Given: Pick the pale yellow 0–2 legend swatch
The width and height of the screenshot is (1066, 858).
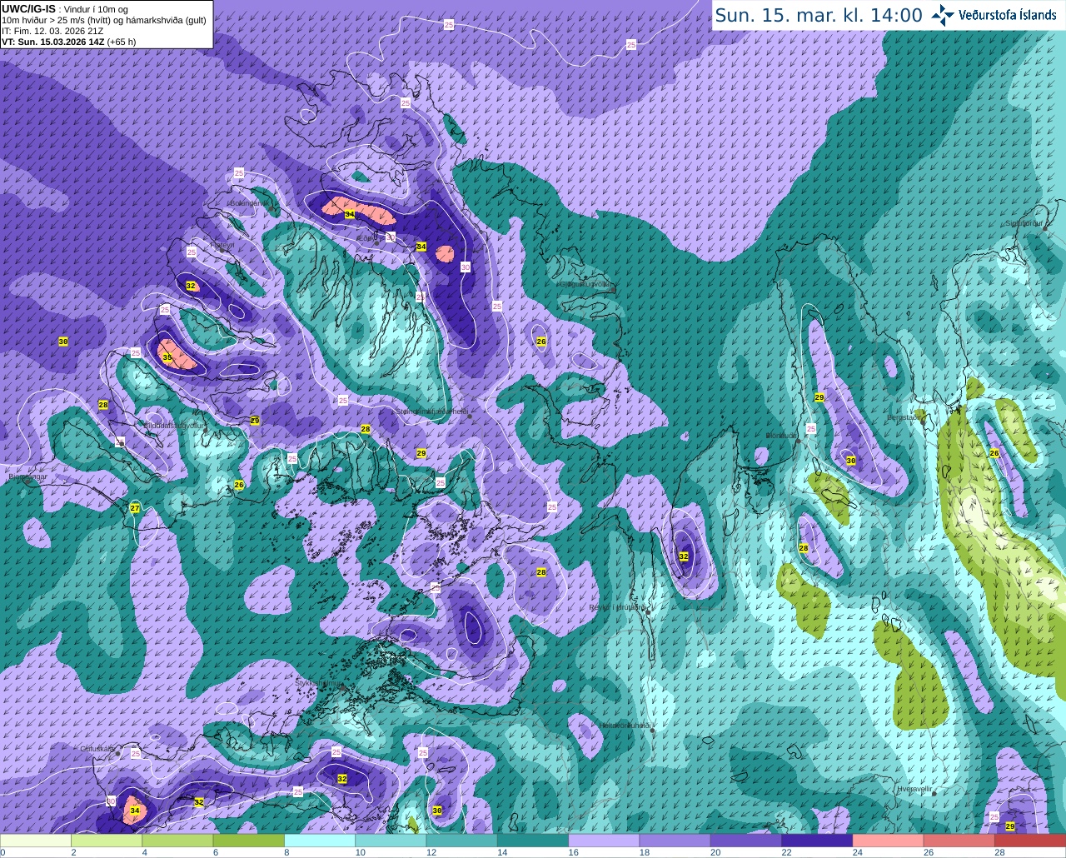Looking at the screenshot, I should (x=36, y=841).
